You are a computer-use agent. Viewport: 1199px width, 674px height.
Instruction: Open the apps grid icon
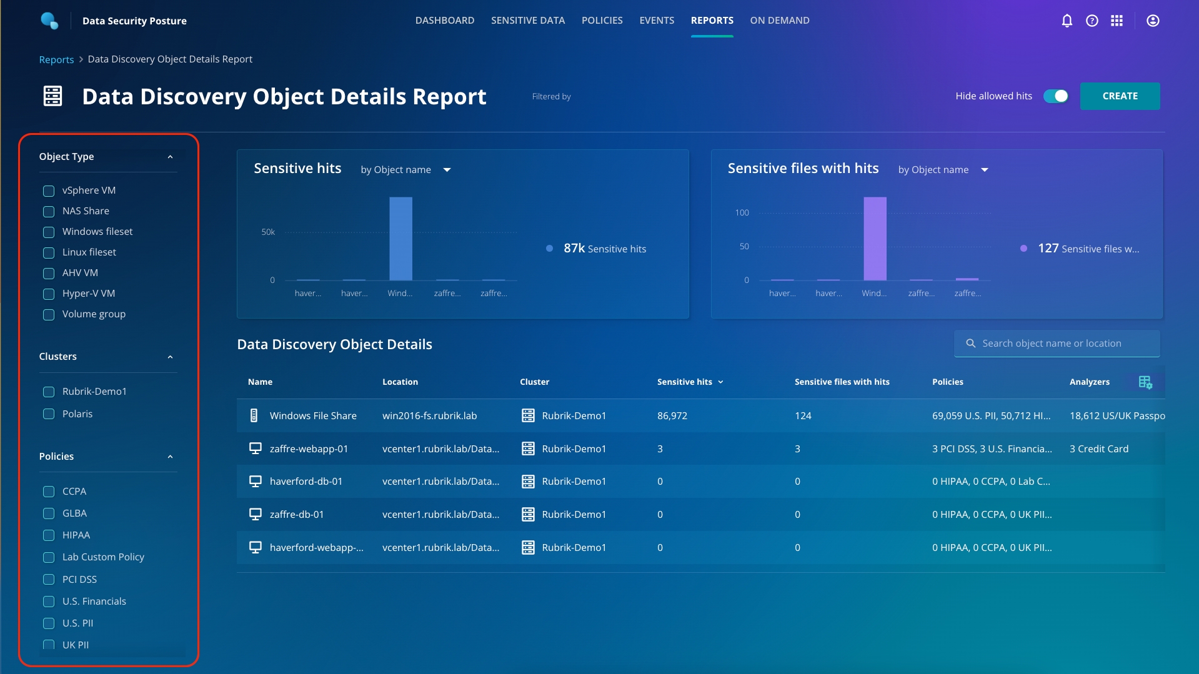(x=1117, y=21)
